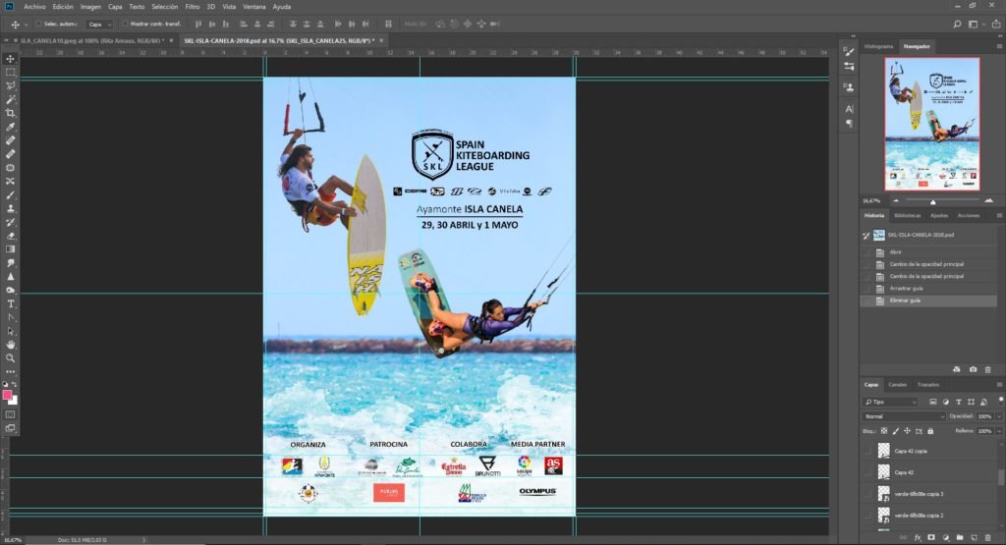
Task: Delete layer with Layers panel trash icon
Action: click(x=988, y=537)
